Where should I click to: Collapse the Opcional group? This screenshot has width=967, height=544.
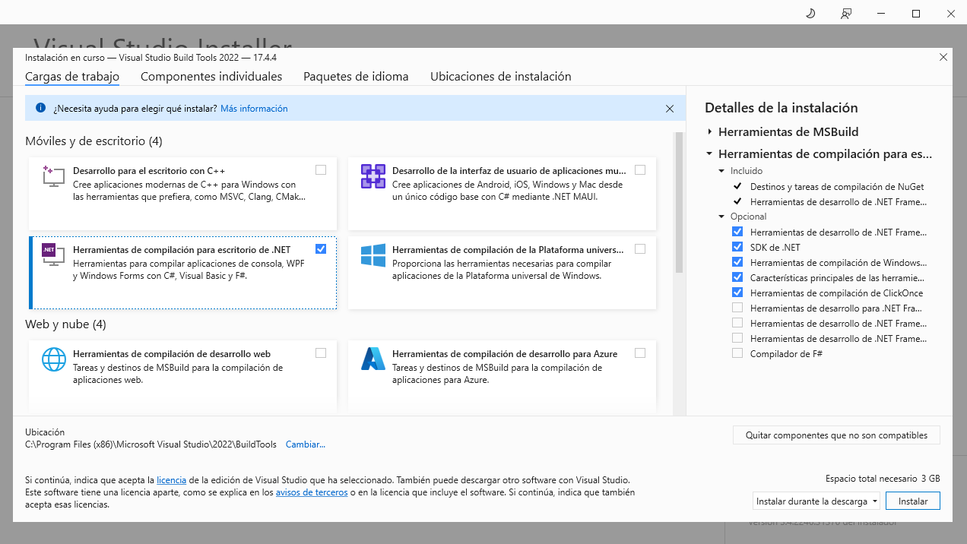[722, 217]
